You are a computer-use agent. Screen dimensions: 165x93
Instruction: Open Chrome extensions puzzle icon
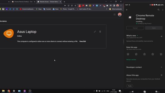click(x=107, y=6)
